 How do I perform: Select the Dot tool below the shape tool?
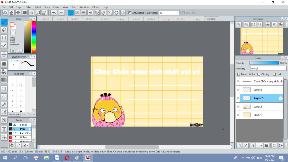coord(4,45)
